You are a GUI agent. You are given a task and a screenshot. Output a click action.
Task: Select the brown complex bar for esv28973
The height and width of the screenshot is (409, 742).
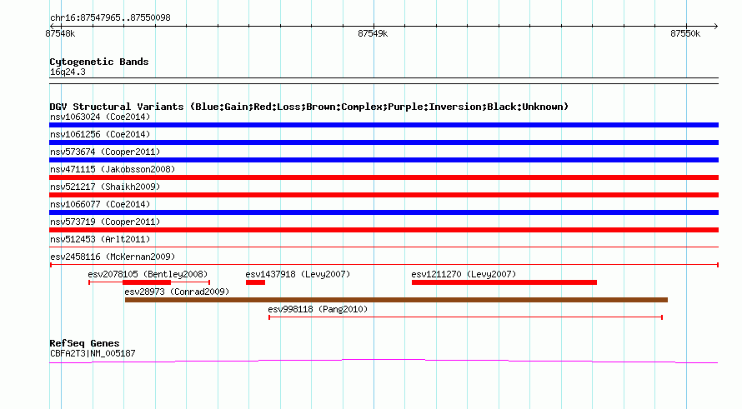click(x=397, y=300)
